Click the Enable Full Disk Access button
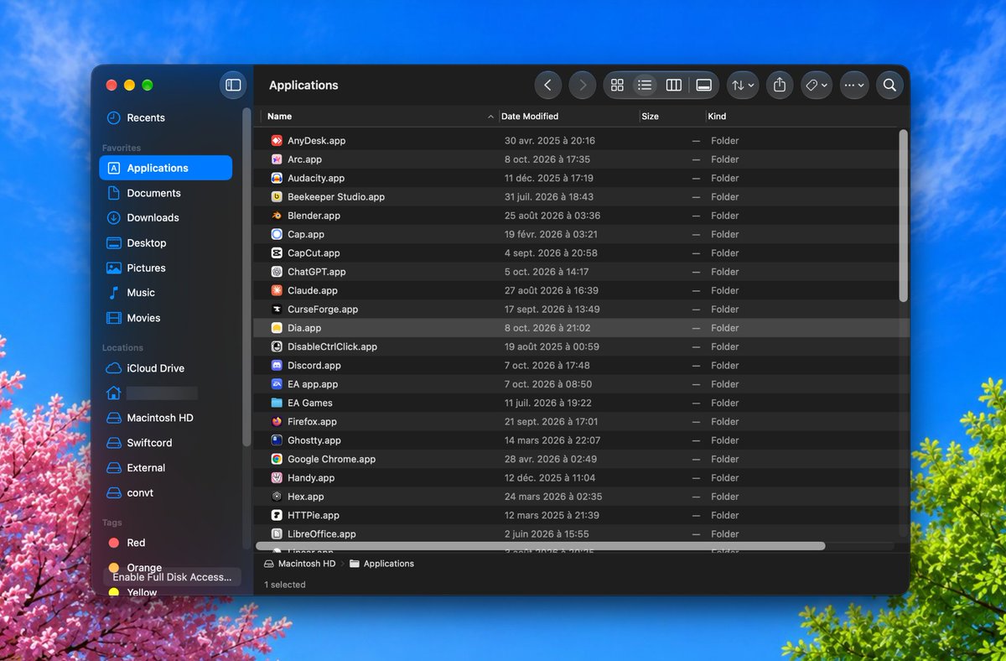The image size is (1006, 661). [172, 577]
